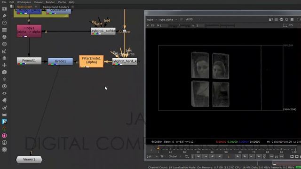Toggle the viewer scanline grid icon
The image size is (301, 169).
coord(276,19)
